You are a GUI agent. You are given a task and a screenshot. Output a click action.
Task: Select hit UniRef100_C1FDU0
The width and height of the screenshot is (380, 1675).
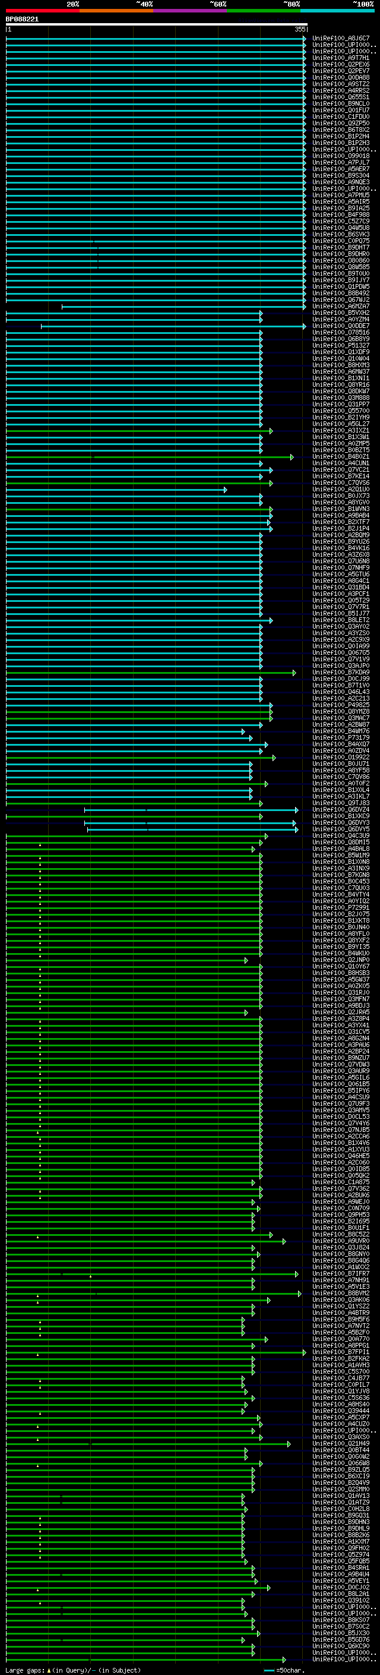[x=341, y=116]
